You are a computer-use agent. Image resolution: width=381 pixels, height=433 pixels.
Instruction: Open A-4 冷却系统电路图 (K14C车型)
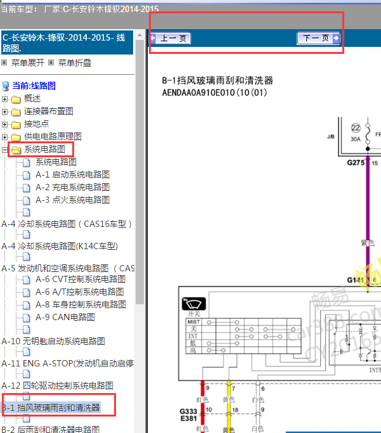[x=60, y=246]
